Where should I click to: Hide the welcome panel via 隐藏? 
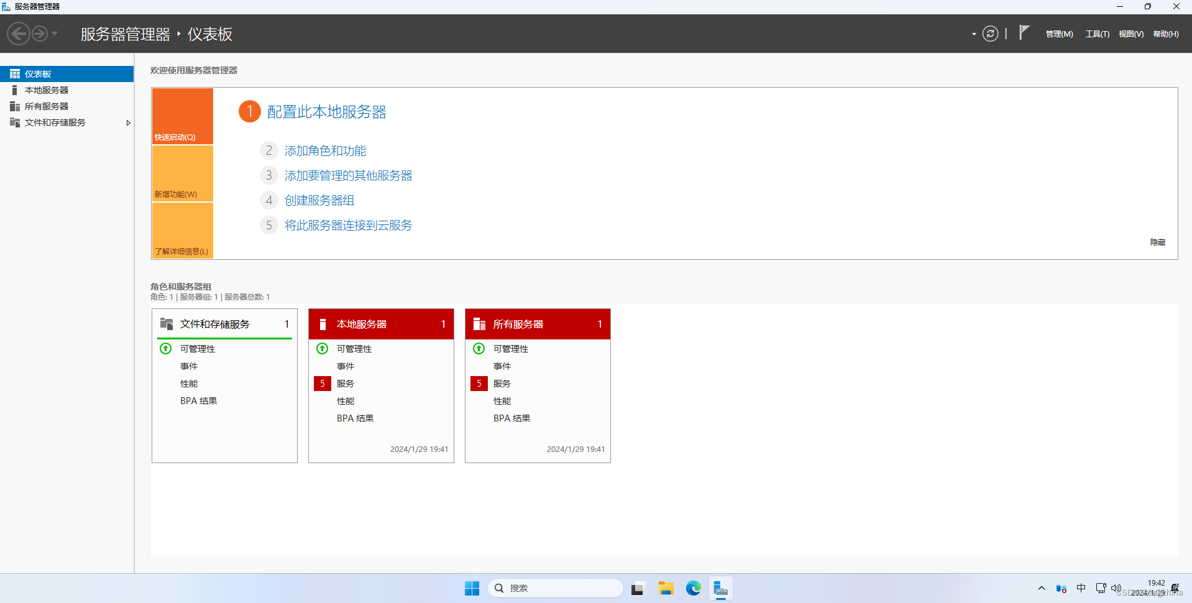pos(1157,242)
